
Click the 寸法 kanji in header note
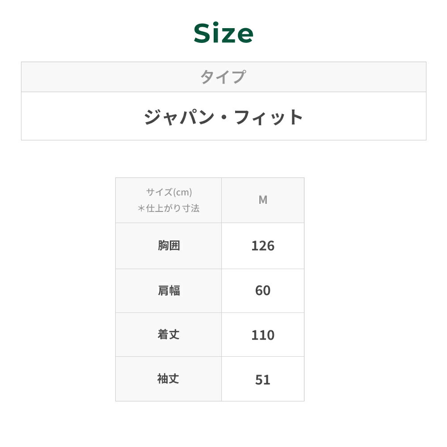click(190, 208)
